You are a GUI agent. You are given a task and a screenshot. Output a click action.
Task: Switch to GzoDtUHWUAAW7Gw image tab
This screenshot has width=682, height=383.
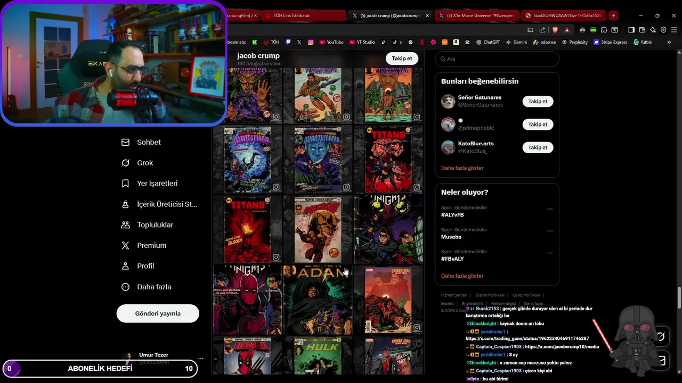[x=564, y=15]
